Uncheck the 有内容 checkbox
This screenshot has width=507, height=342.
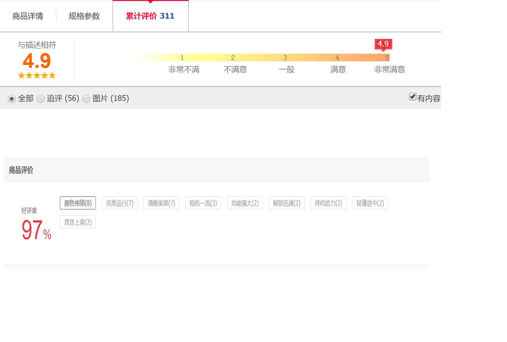[412, 97]
